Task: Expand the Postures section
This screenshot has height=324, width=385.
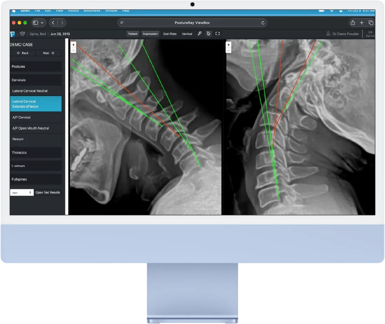Action: coord(36,66)
